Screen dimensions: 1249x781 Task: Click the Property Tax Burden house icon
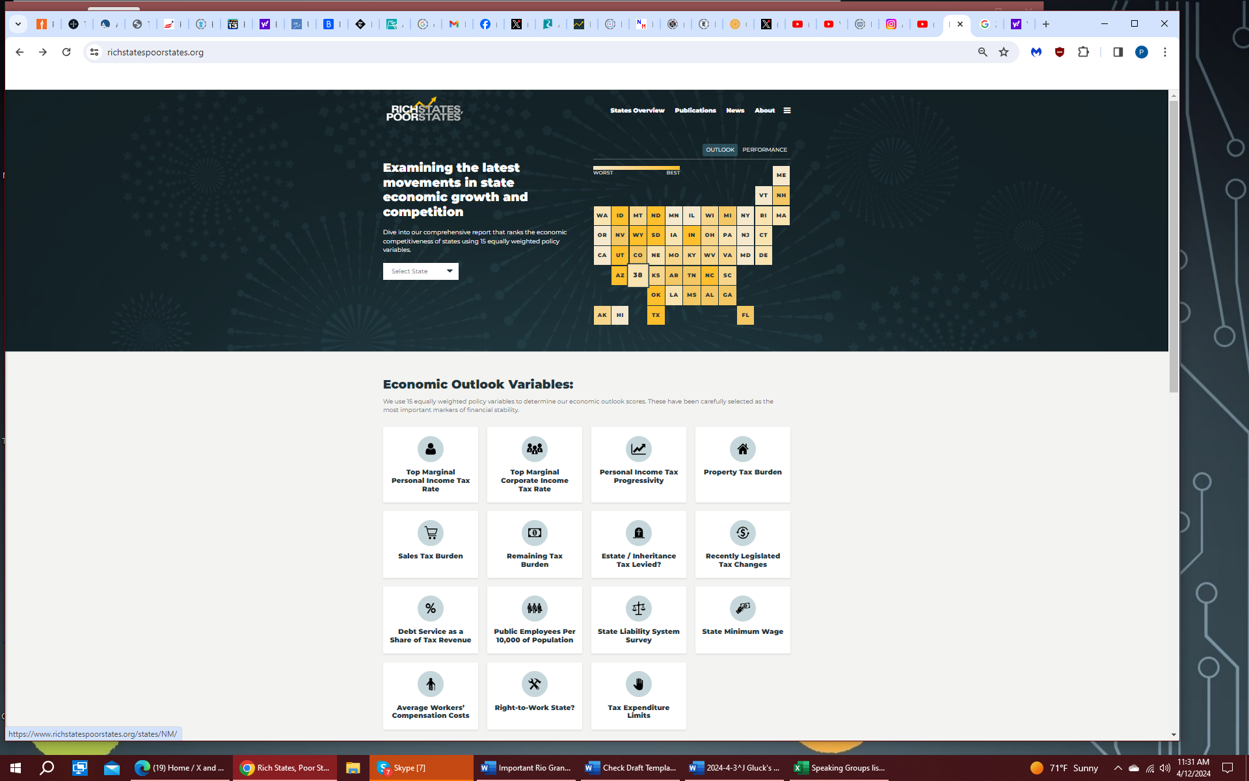click(x=742, y=449)
